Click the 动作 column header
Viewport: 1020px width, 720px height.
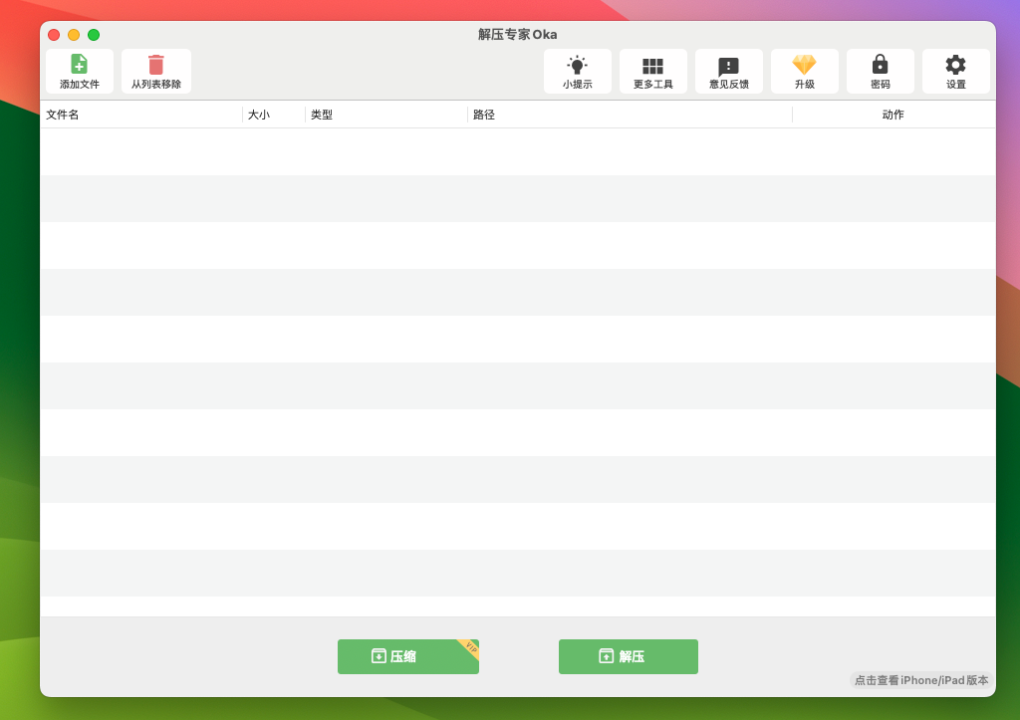(892, 115)
